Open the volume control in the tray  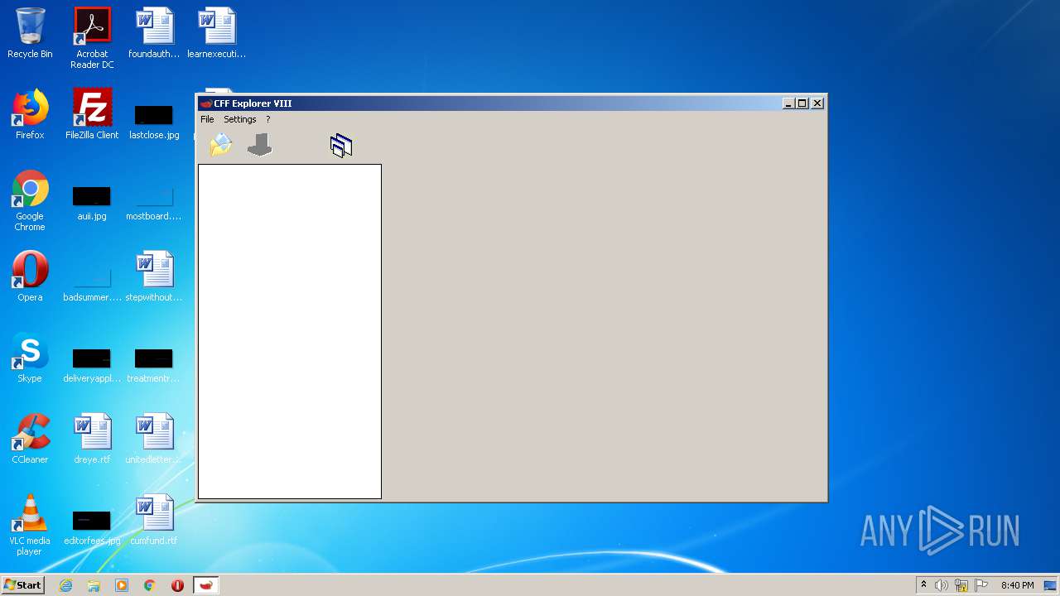point(941,585)
